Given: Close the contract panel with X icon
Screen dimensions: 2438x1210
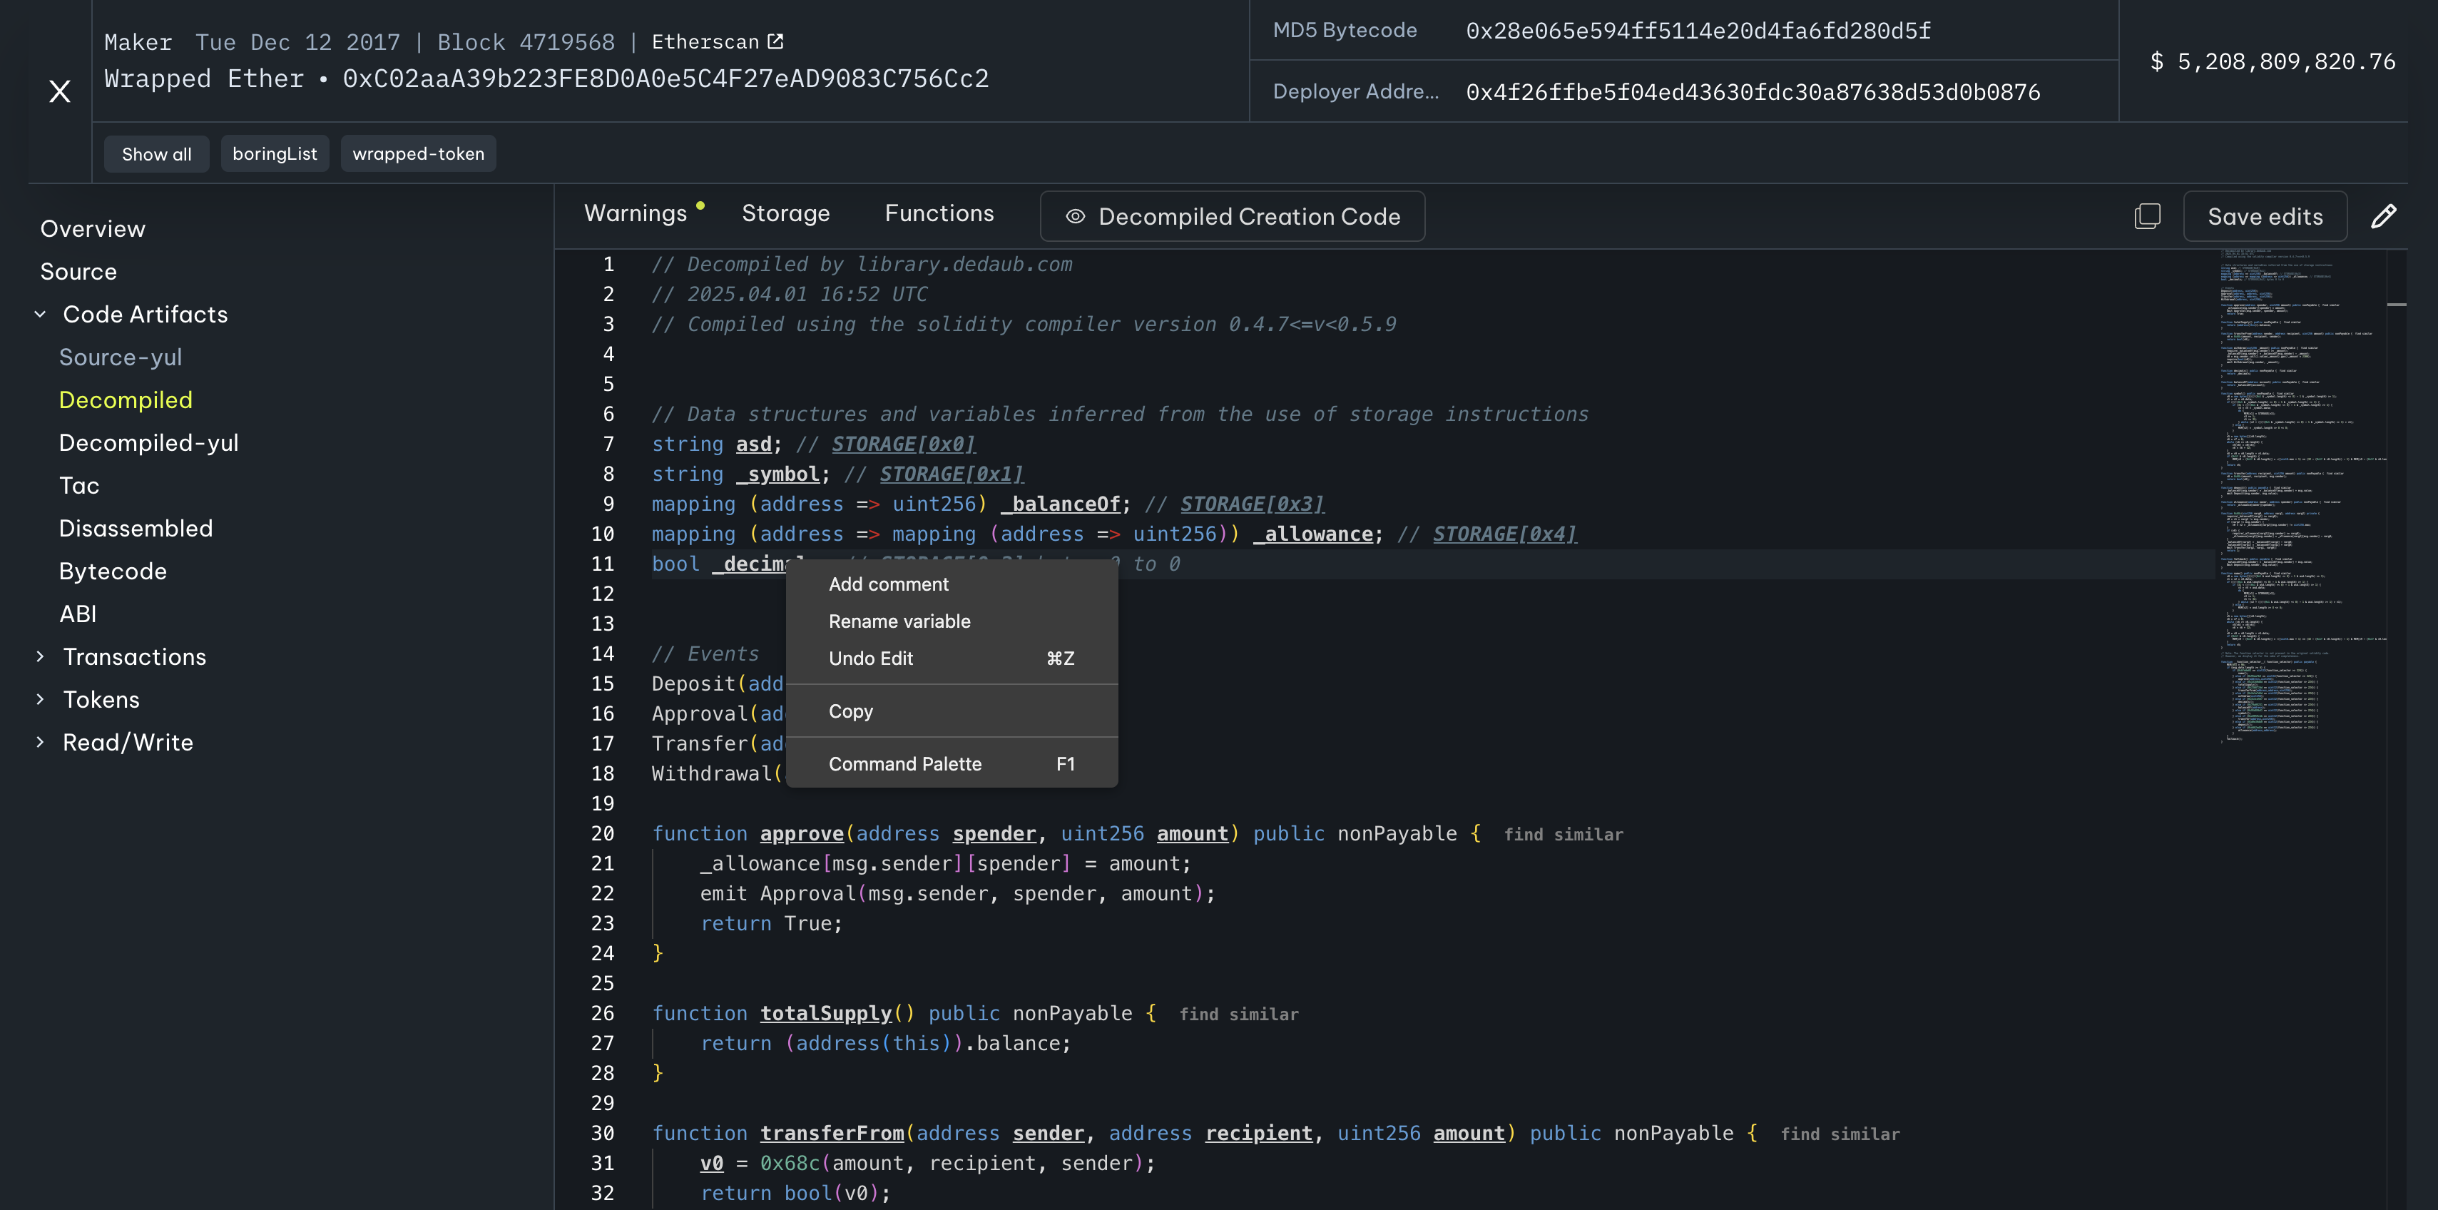Looking at the screenshot, I should click(x=60, y=91).
